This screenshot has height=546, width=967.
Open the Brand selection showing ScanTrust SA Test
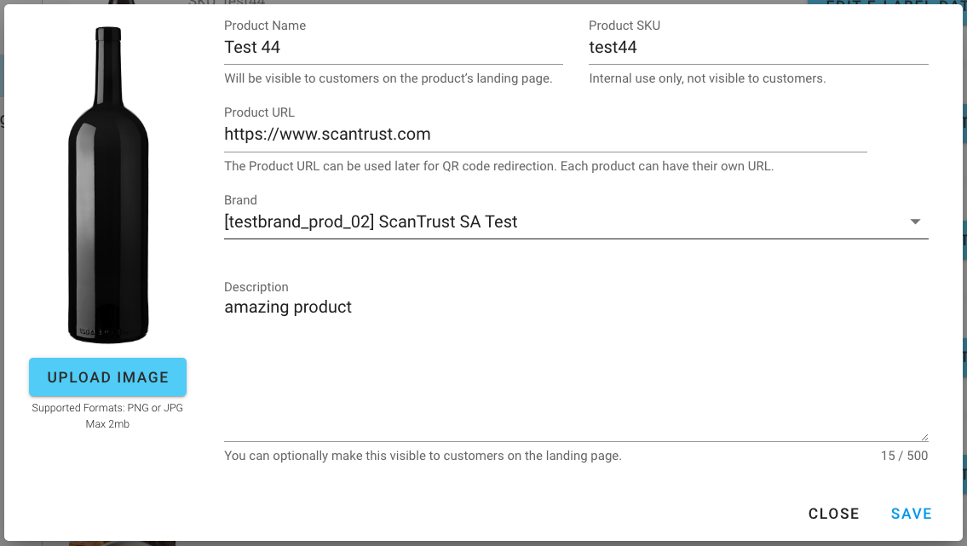(576, 221)
